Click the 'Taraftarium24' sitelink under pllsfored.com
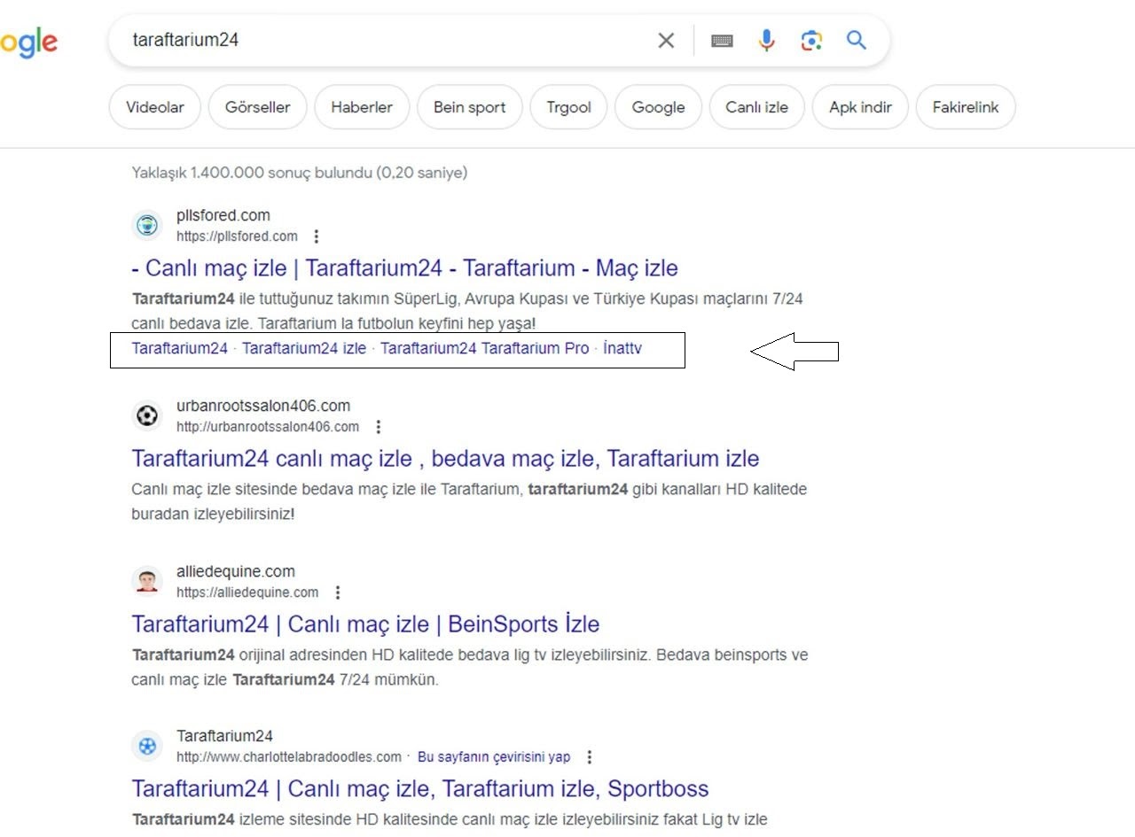 [180, 349]
